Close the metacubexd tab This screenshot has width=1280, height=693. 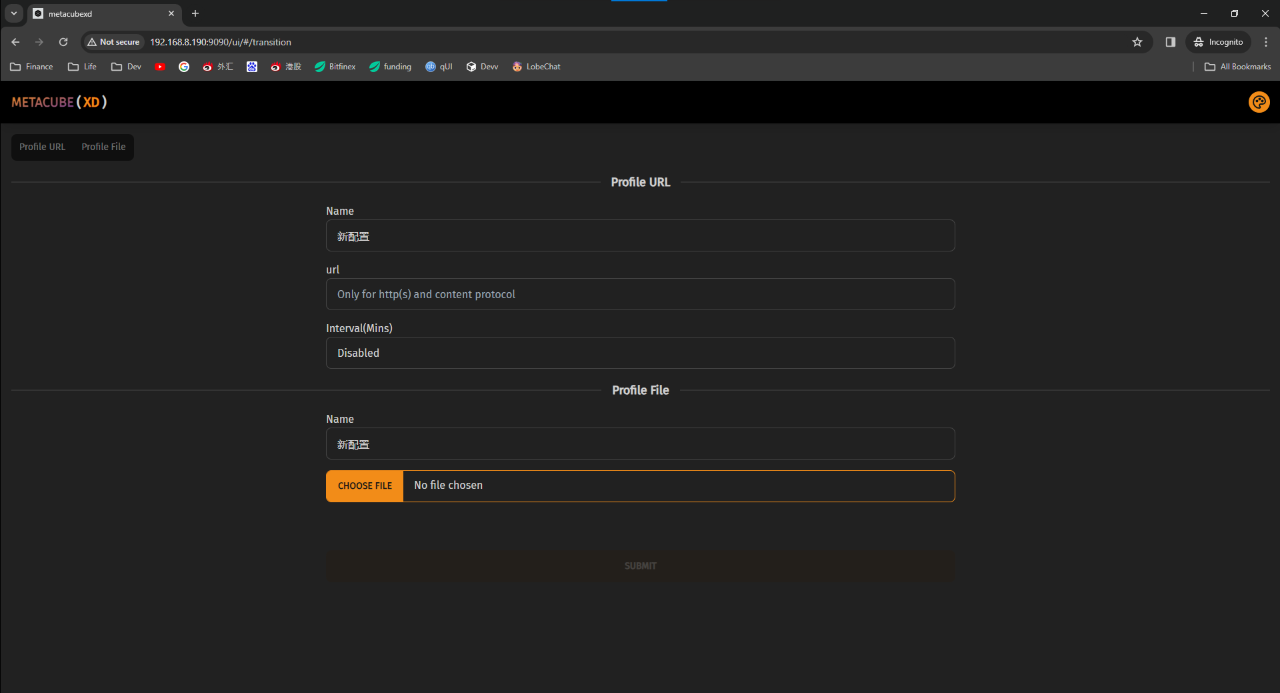pyautogui.click(x=171, y=13)
